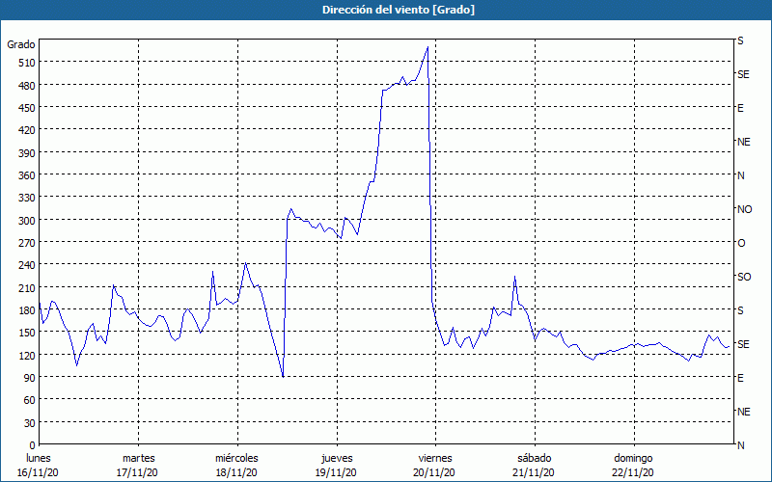The height and width of the screenshot is (482, 772).
Task: Click the 0 value at the axis origin
Action: 33,445
